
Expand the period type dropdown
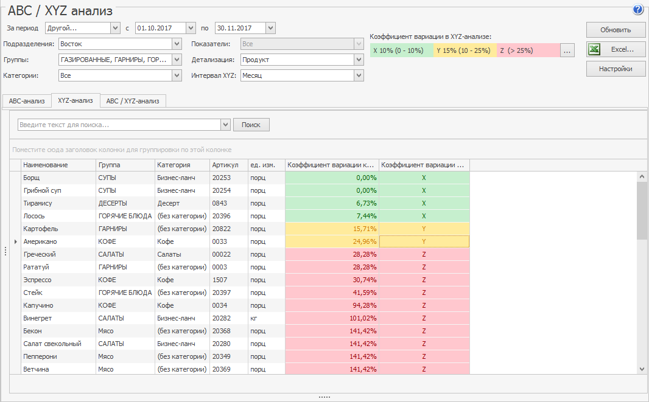(x=116, y=28)
